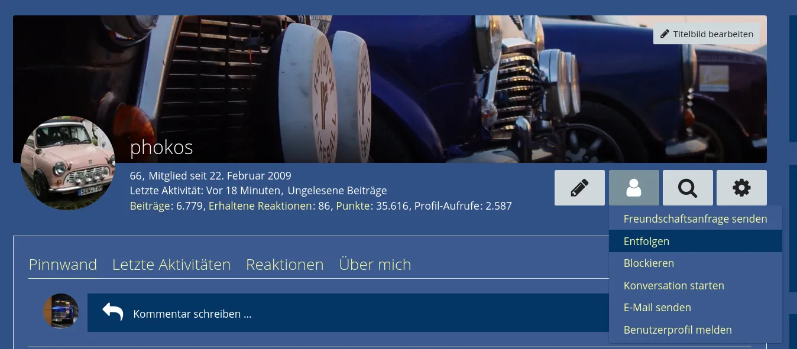Open the gear settings icon button
Screen dimensions: 797x349
coord(741,188)
